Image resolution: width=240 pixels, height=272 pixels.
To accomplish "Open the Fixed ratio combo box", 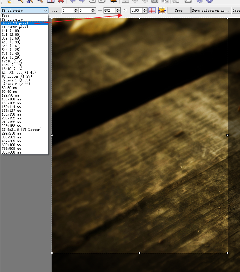I will point(24,10).
